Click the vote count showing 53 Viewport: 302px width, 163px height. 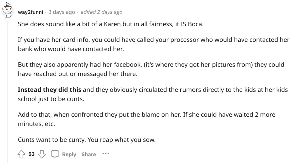tap(32, 154)
